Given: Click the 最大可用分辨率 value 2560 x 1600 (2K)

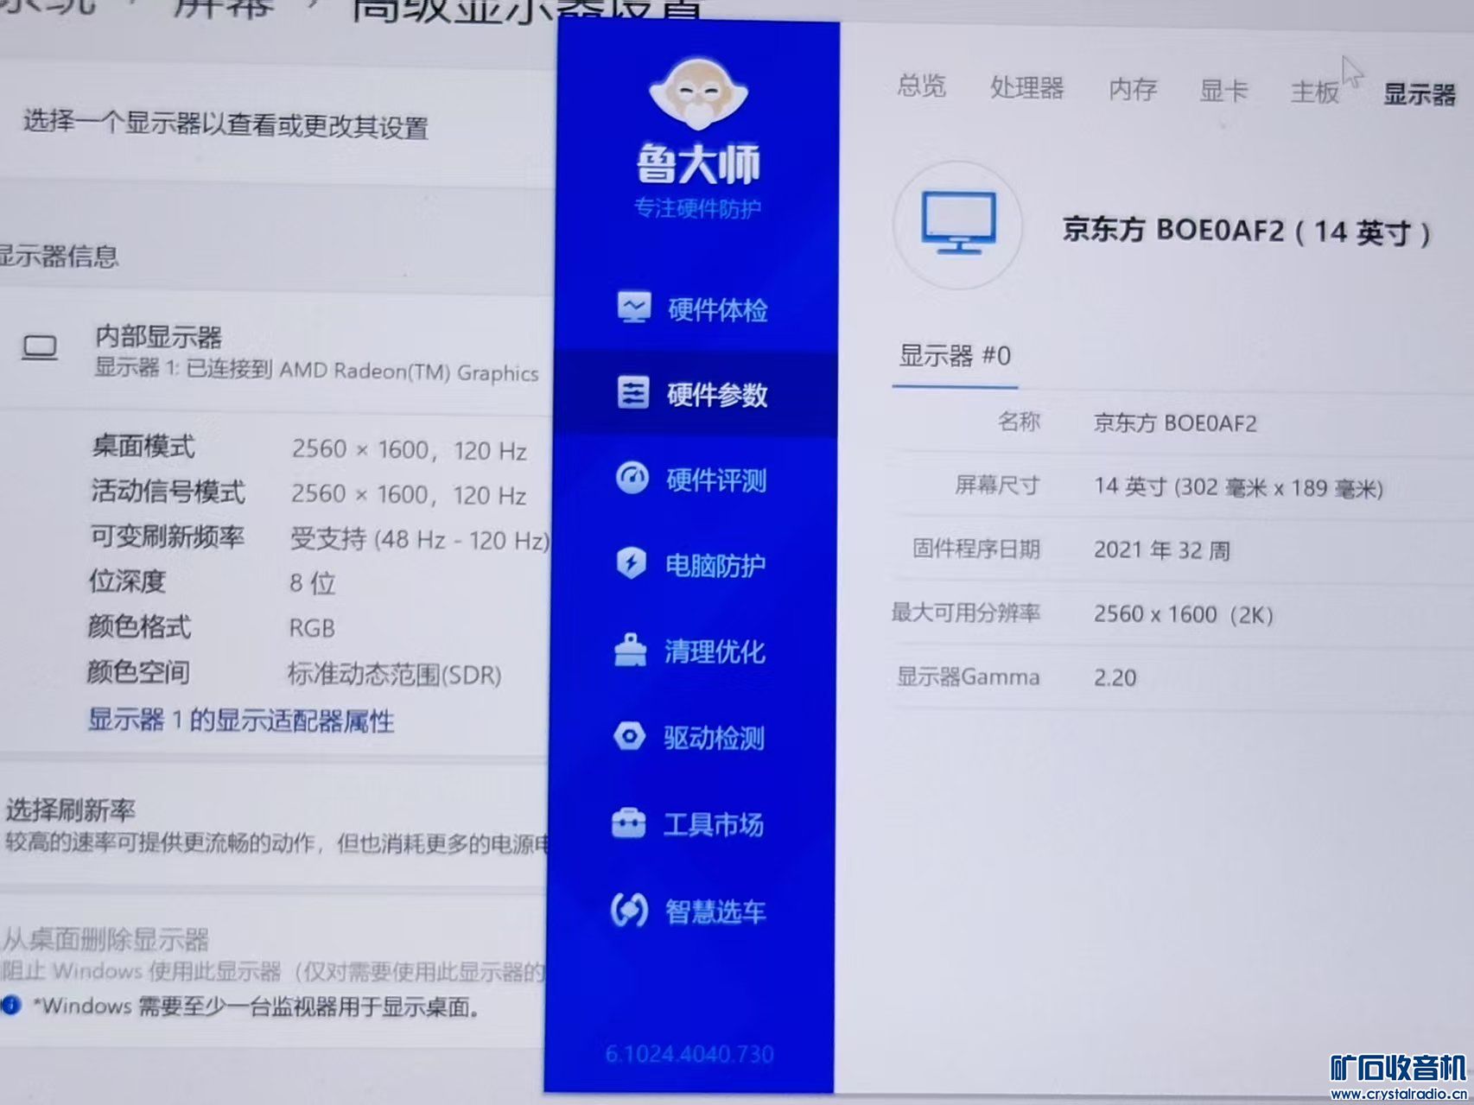Looking at the screenshot, I should pyautogui.click(x=1183, y=614).
